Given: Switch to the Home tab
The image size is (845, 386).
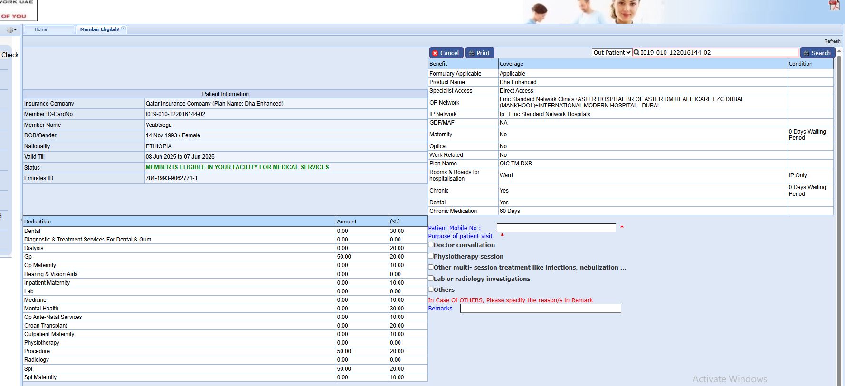Looking at the screenshot, I should click(41, 29).
